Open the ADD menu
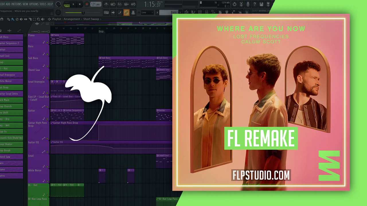Screen dimensions: 367x206 [x=8, y=4]
